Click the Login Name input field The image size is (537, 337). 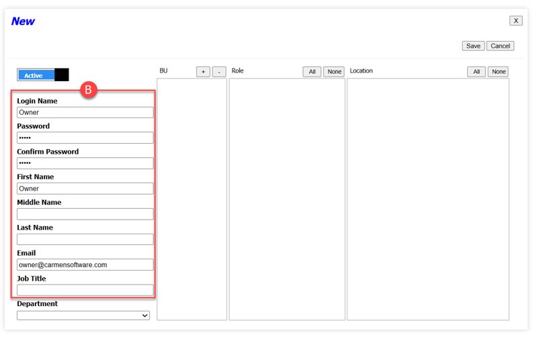click(x=85, y=113)
